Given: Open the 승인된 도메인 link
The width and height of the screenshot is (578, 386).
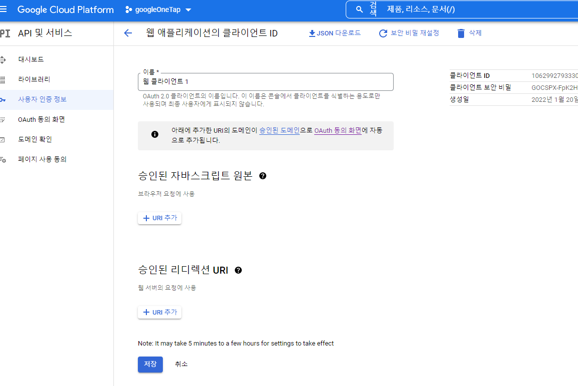Looking at the screenshot, I should [279, 130].
